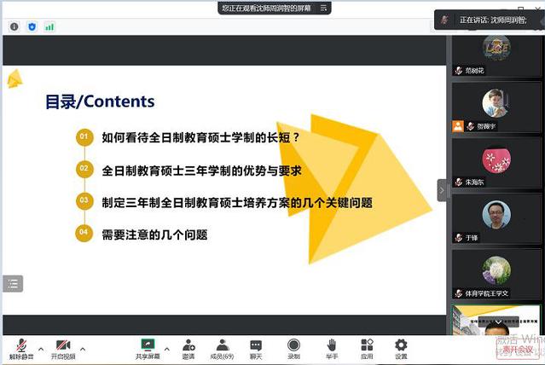Open video options arrow beside camera button
Screen dimensions: 545x365
tap(83, 348)
